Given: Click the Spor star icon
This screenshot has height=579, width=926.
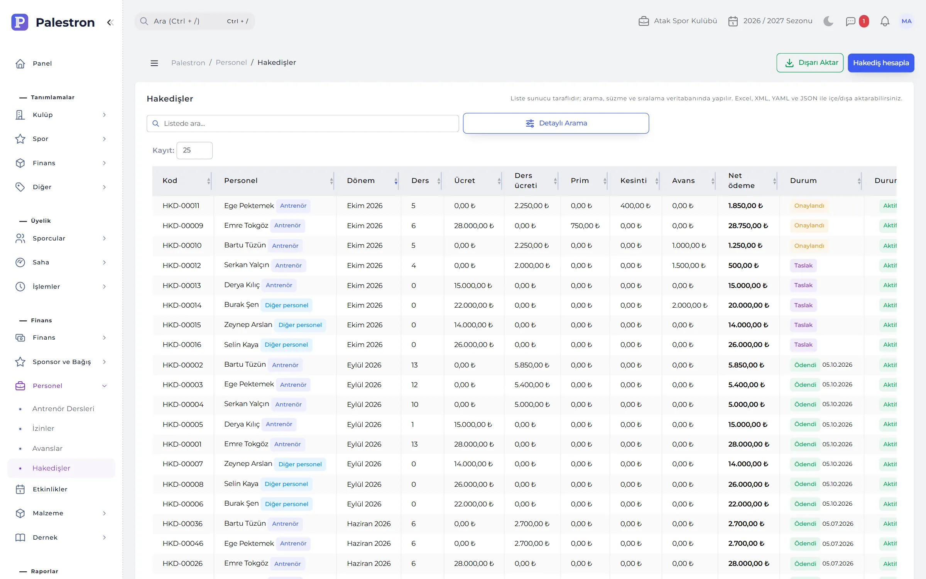Looking at the screenshot, I should tap(20, 139).
